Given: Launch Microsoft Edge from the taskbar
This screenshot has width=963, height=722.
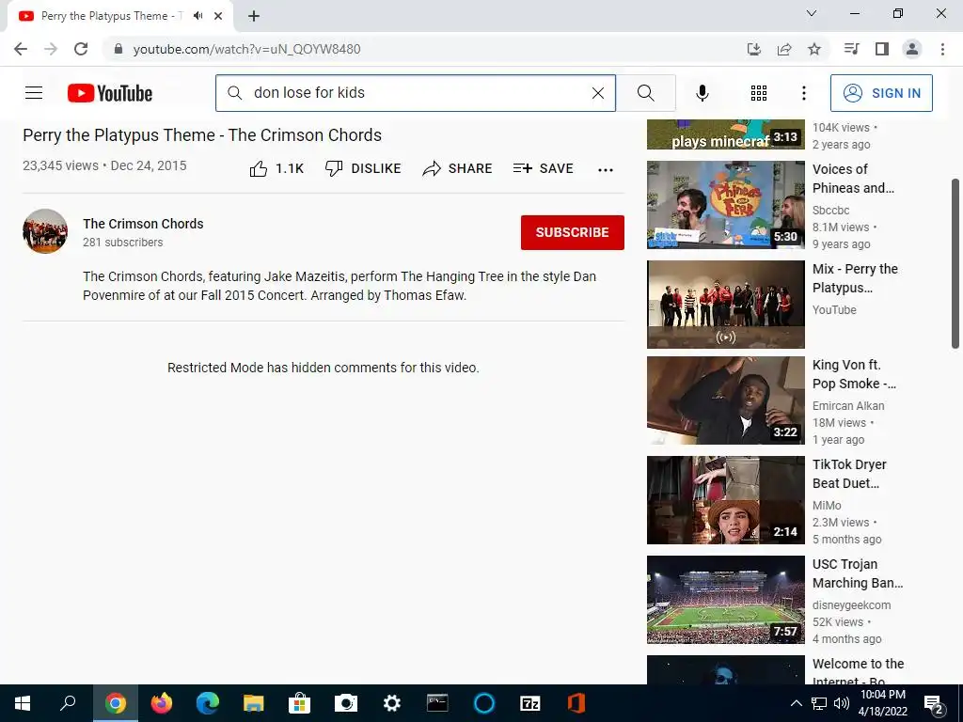Looking at the screenshot, I should (x=208, y=703).
